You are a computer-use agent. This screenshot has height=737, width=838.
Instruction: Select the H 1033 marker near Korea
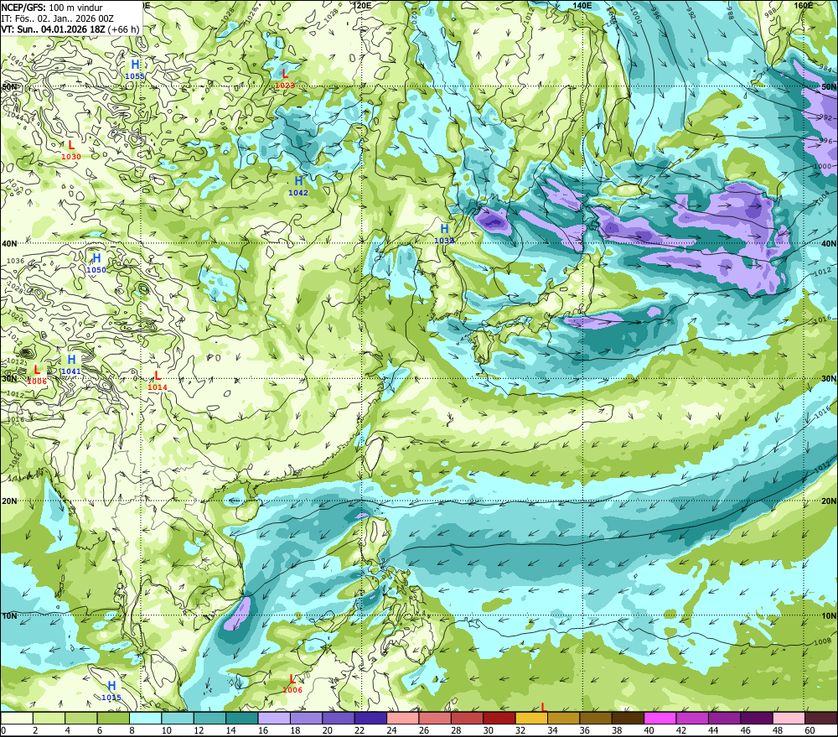[444, 234]
